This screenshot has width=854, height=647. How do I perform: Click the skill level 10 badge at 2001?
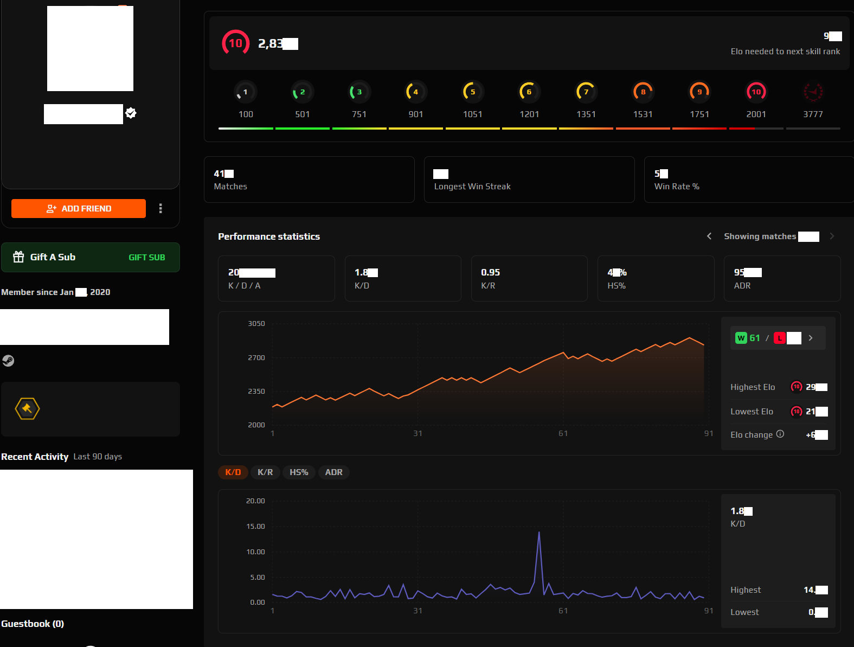[756, 92]
